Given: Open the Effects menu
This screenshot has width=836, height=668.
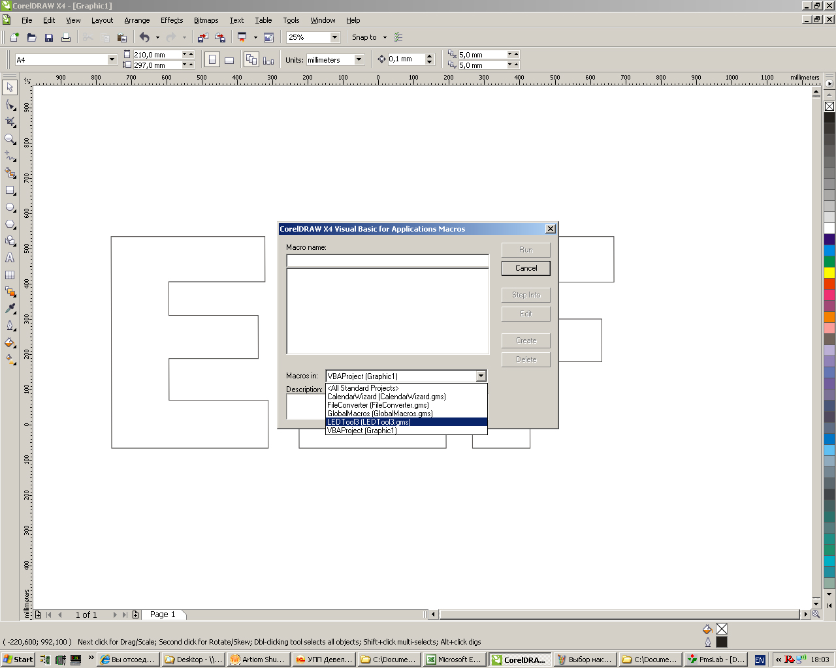Looking at the screenshot, I should 172,20.
